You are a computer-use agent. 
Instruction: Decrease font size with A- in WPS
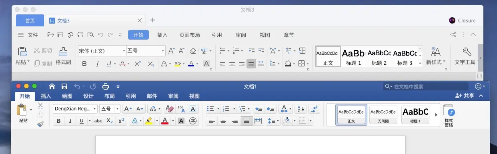point(181,51)
